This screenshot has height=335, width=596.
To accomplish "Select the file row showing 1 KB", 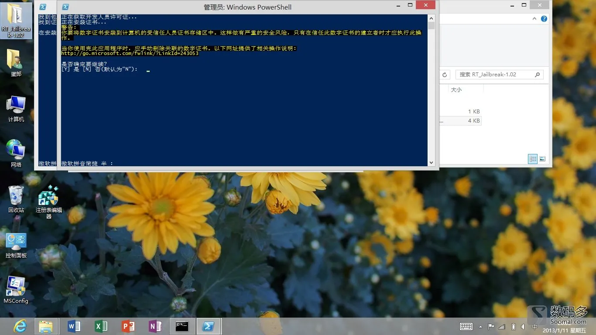I will point(460,112).
